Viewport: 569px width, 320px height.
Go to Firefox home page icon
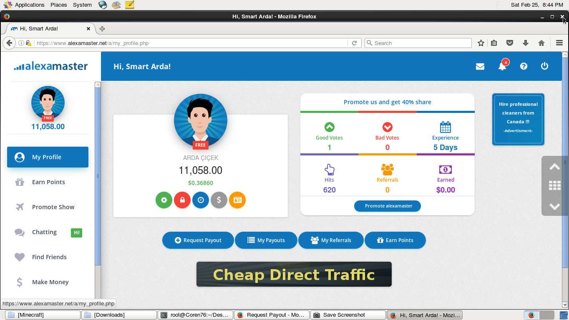[x=541, y=43]
